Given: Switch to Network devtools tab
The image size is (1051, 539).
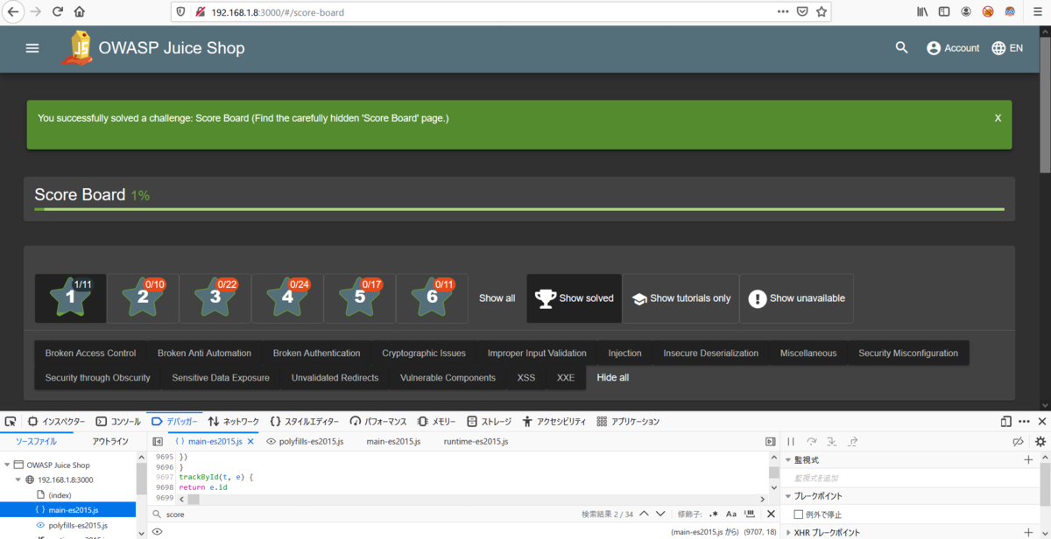Looking at the screenshot, I should point(234,421).
